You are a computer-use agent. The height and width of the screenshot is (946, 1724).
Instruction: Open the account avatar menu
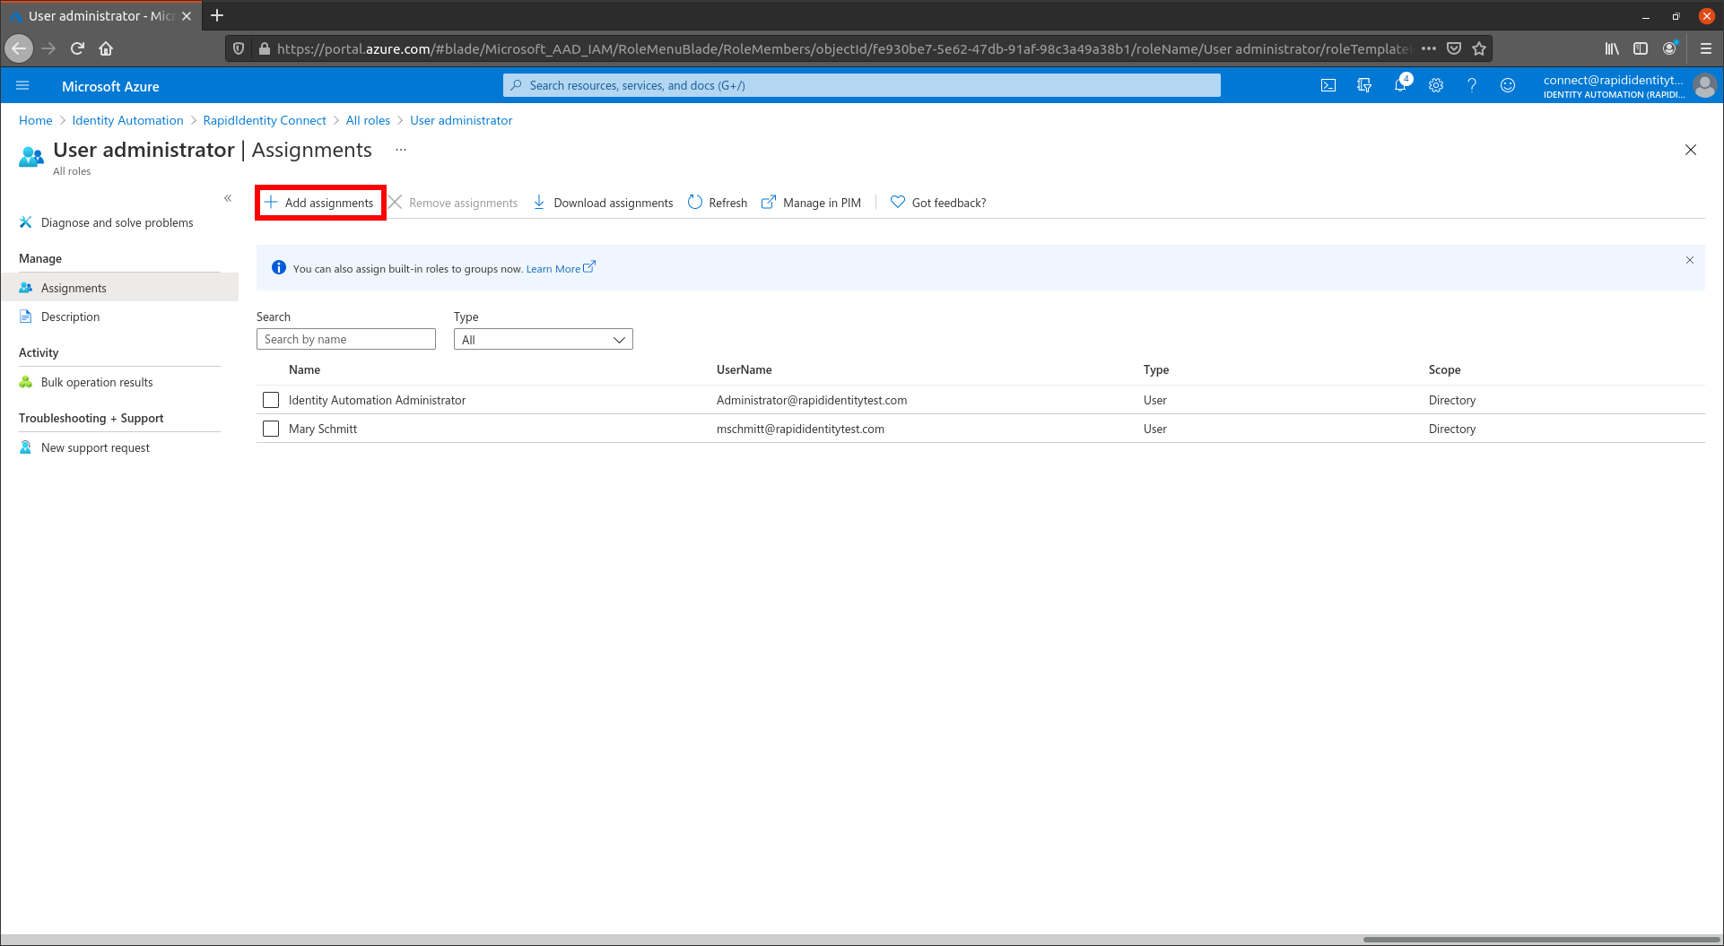[1704, 86]
